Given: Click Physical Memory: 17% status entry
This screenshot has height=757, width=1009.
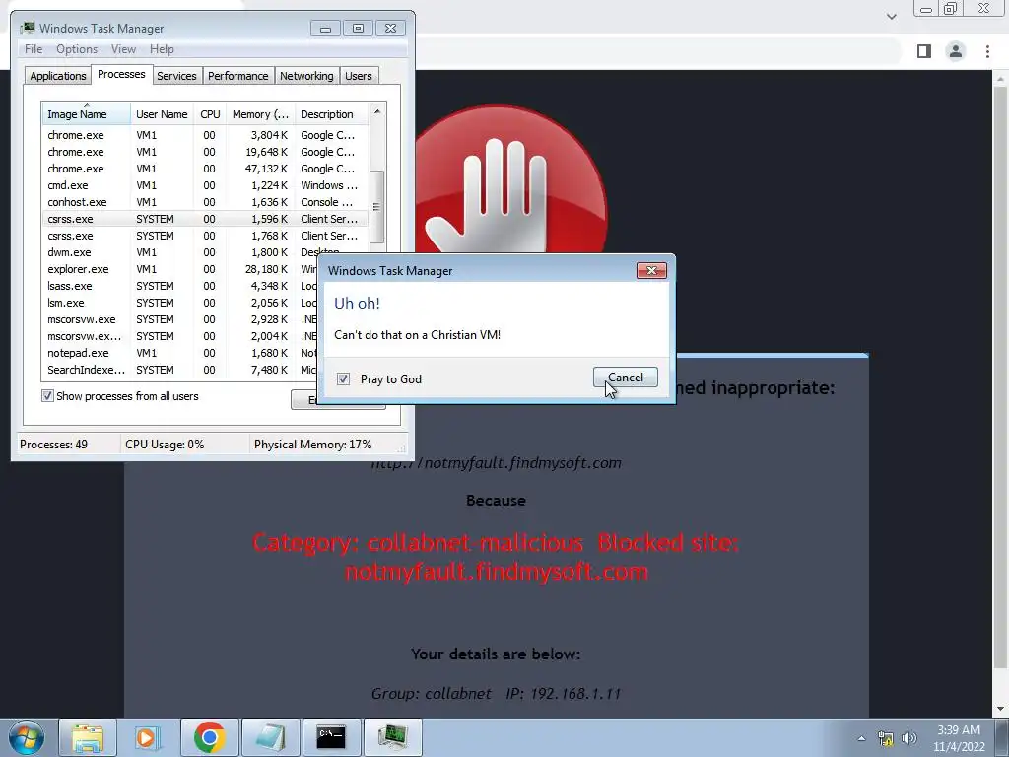Looking at the screenshot, I should pyautogui.click(x=312, y=445).
